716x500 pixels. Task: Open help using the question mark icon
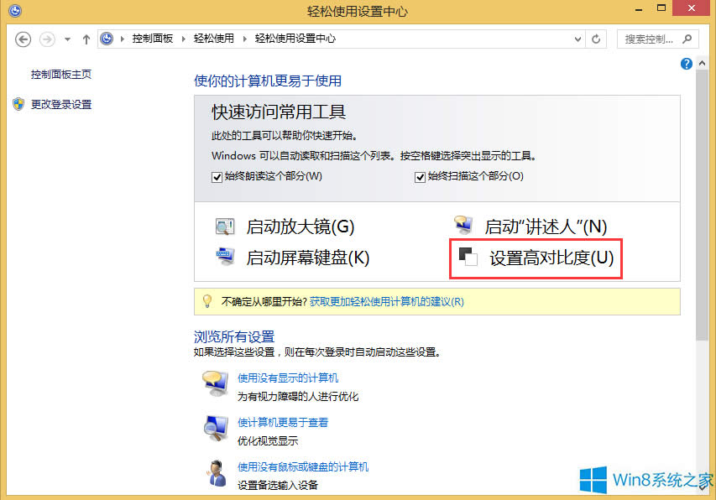click(686, 64)
